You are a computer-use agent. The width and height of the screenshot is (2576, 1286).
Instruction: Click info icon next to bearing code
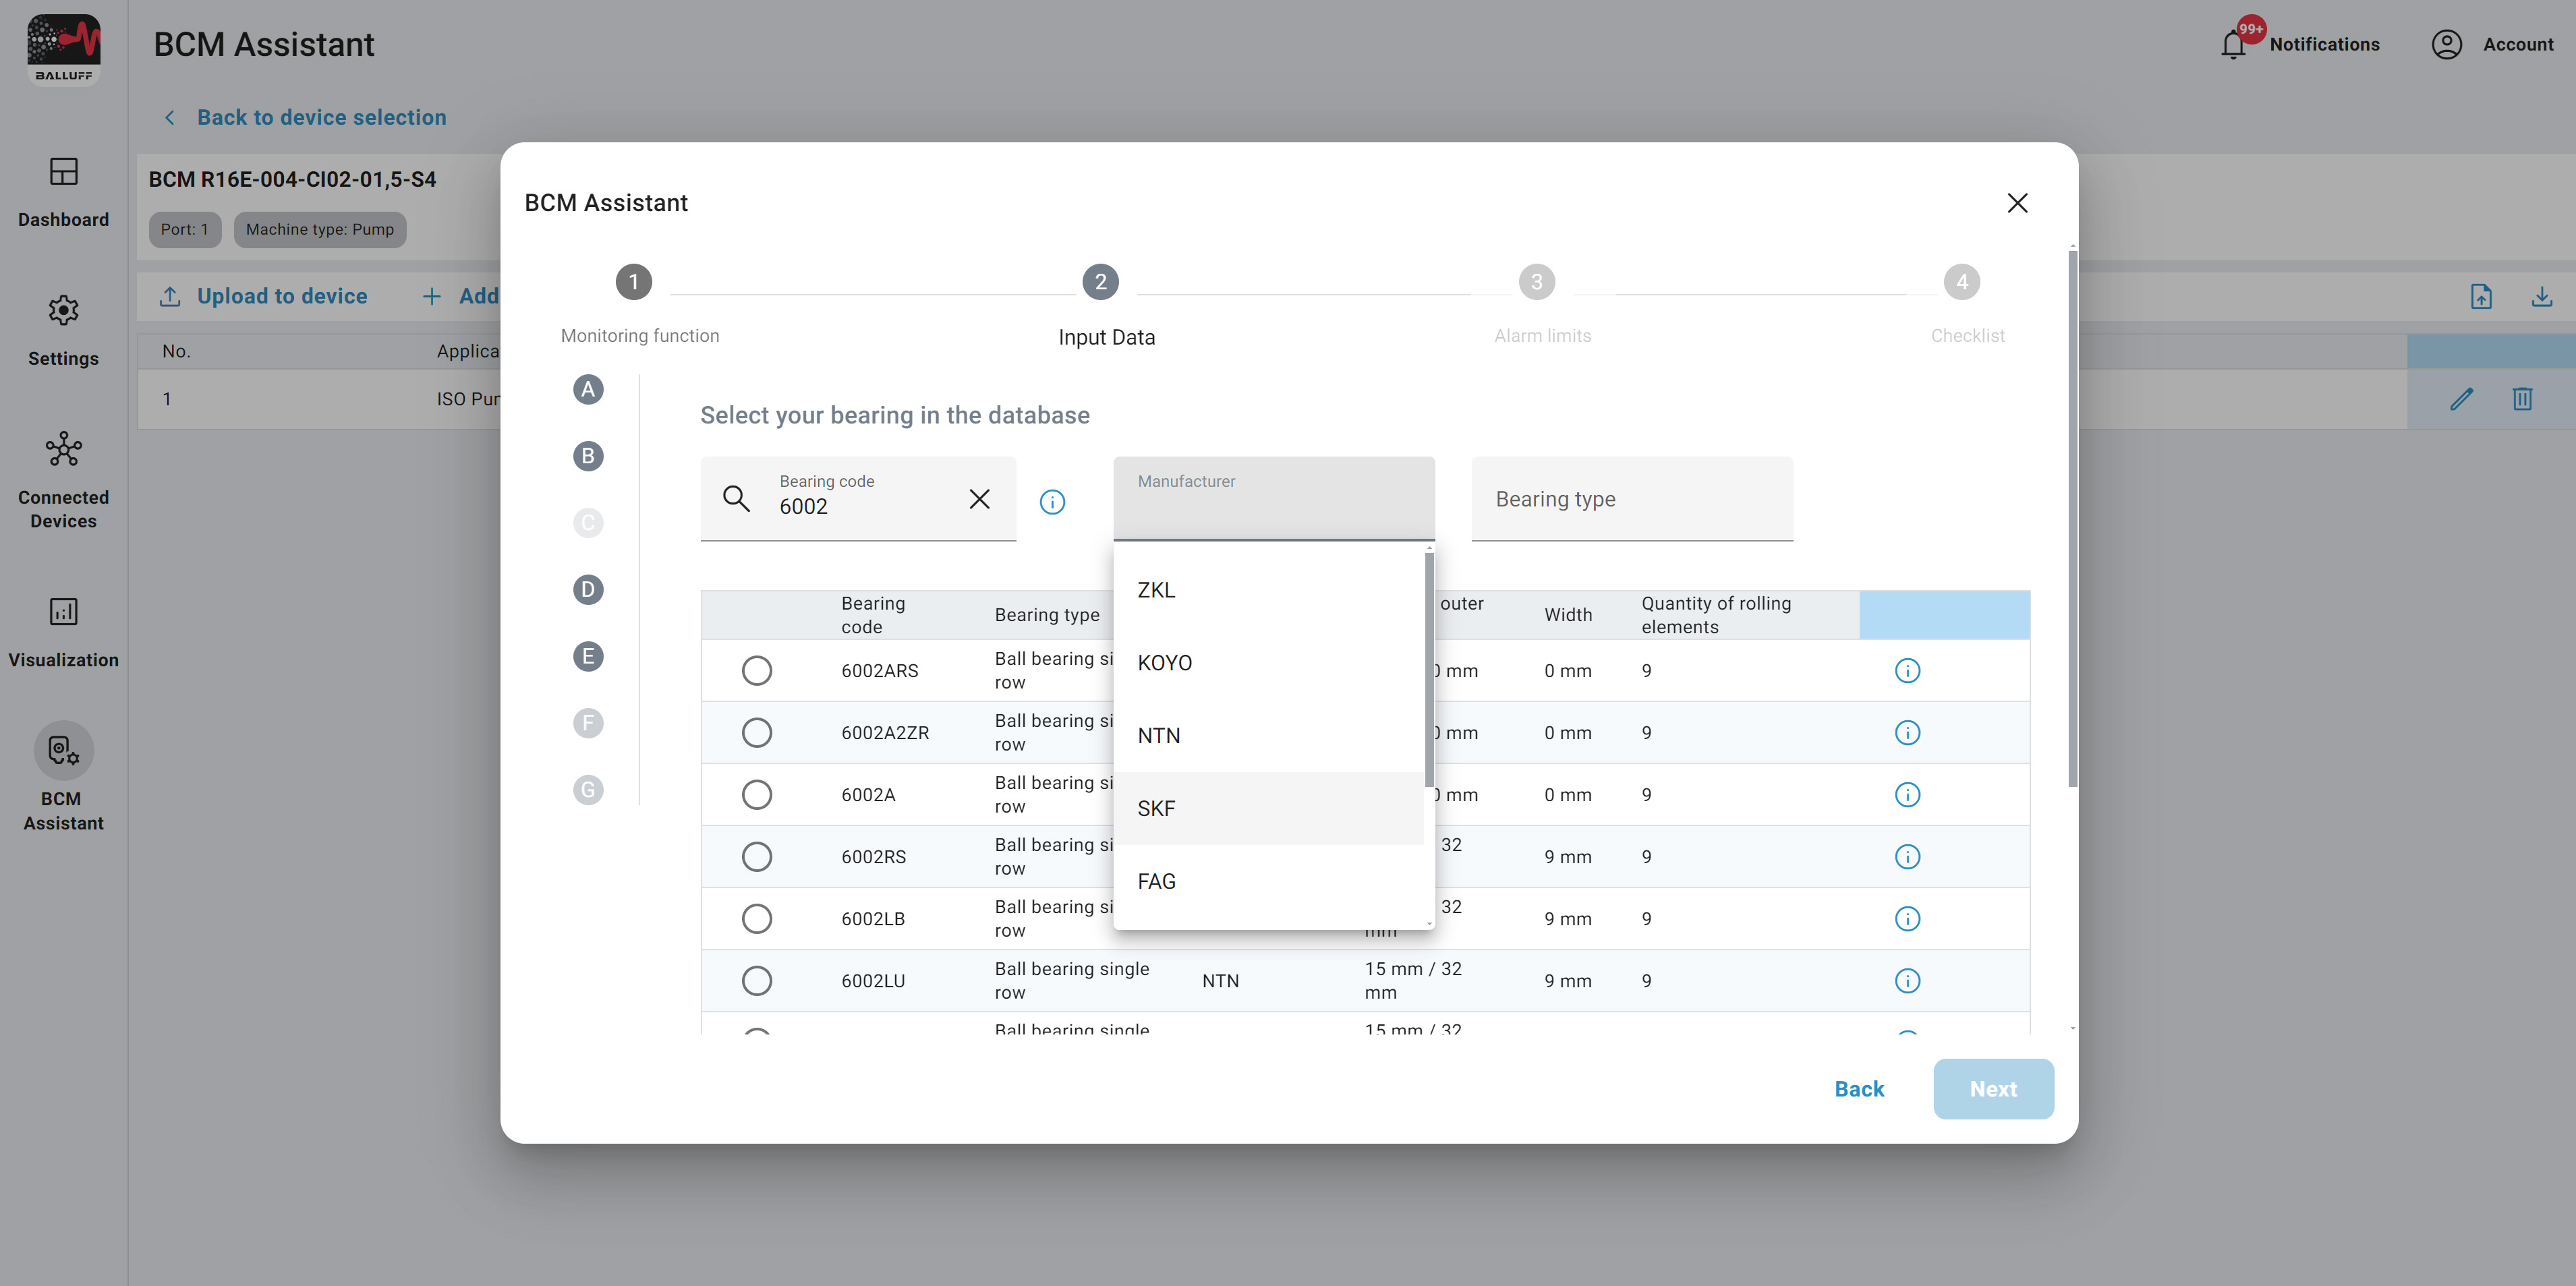pos(1052,501)
